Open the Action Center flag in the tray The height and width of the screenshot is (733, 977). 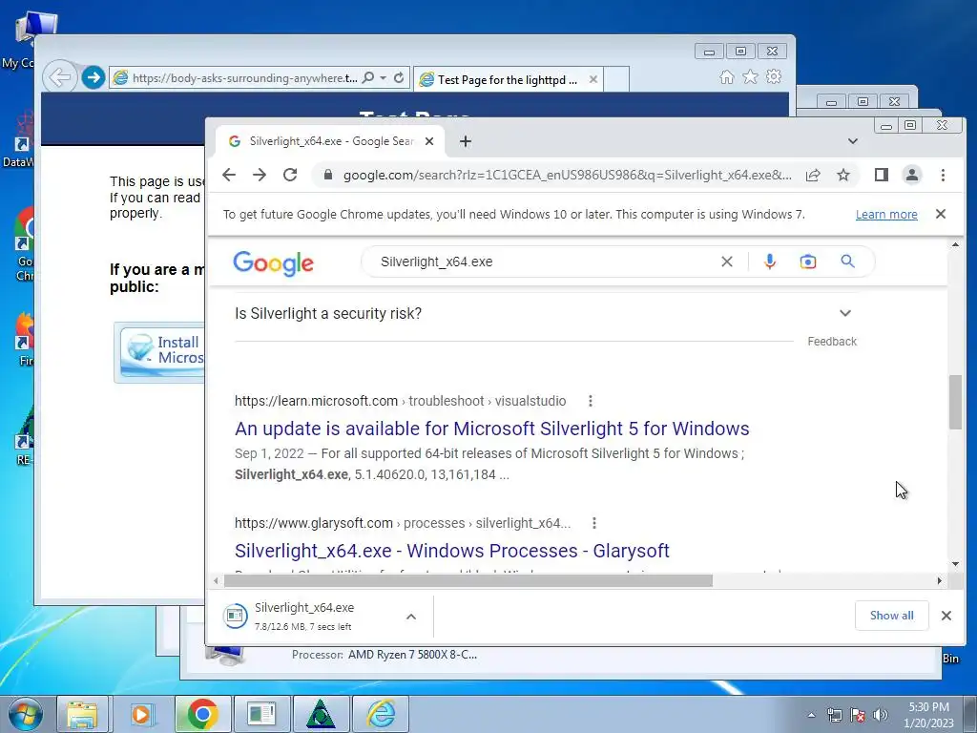tap(858, 715)
